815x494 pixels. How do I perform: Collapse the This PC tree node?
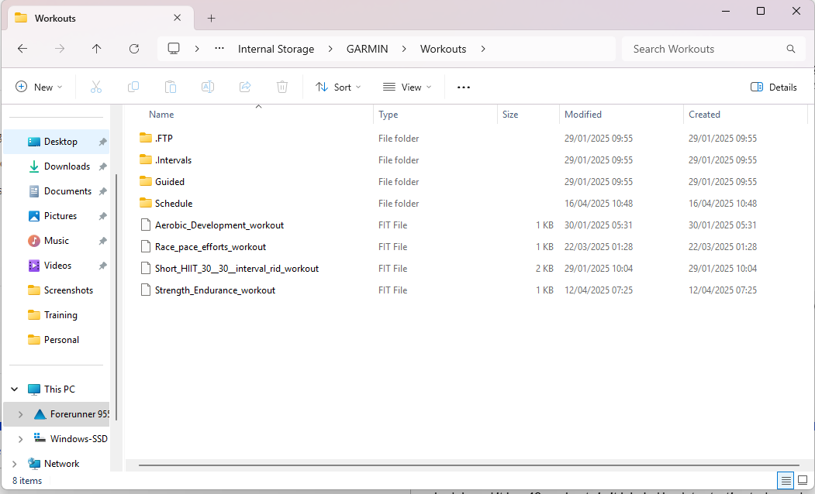[x=15, y=389]
